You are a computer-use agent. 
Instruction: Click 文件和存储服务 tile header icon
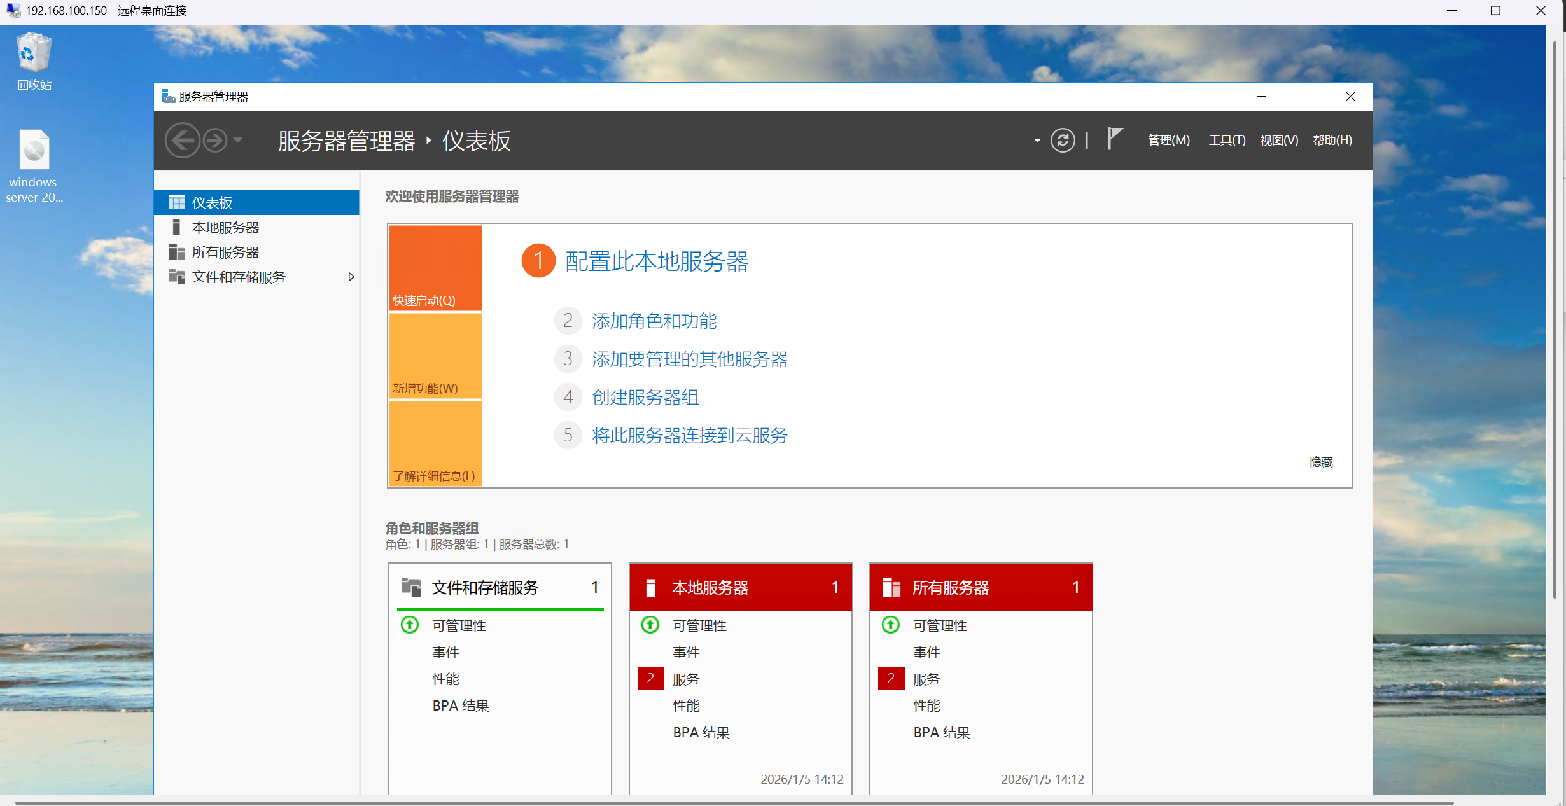pyautogui.click(x=411, y=587)
